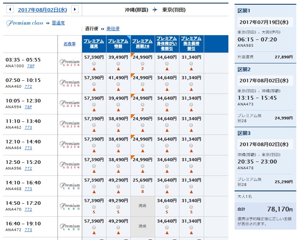Open the お食事 meal info link

69,44
